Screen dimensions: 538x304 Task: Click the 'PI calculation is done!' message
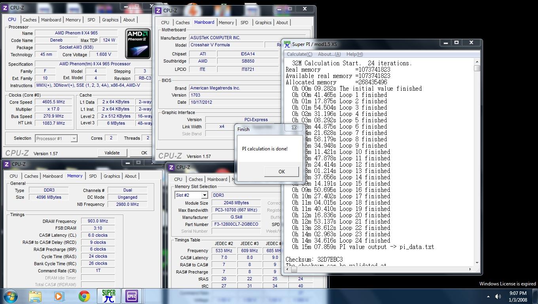(265, 149)
